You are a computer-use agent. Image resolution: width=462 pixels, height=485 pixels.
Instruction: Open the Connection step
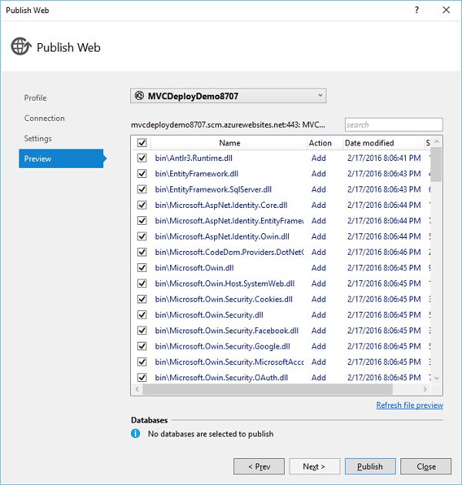coord(45,118)
